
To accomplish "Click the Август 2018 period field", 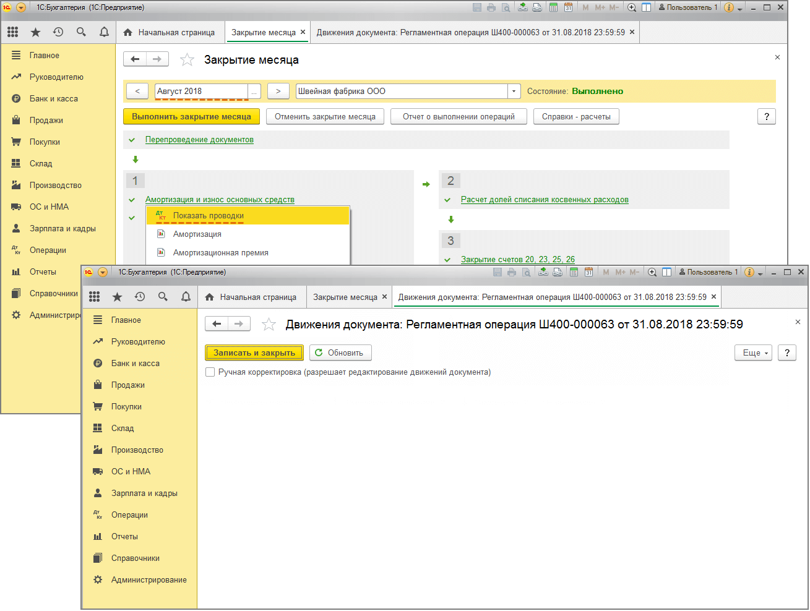I will (201, 92).
